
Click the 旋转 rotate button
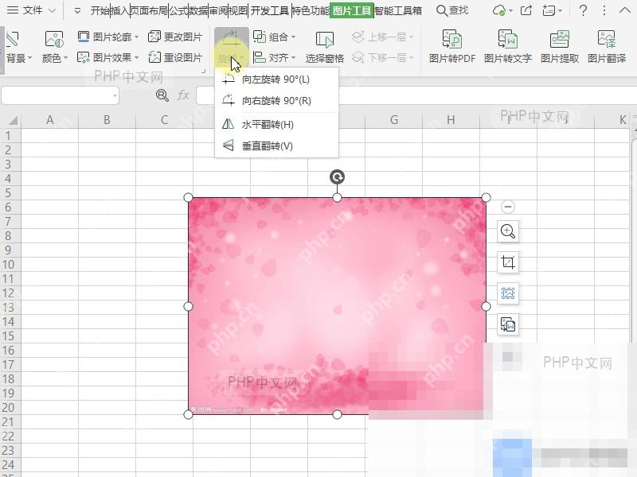pyautogui.click(x=232, y=48)
